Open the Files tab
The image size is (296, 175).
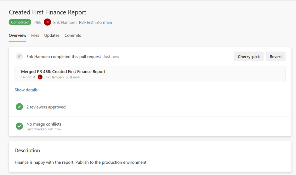coord(35,36)
